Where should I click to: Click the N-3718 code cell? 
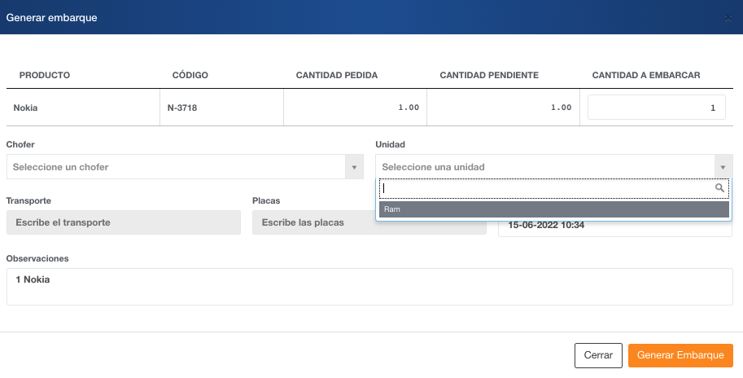click(x=182, y=108)
